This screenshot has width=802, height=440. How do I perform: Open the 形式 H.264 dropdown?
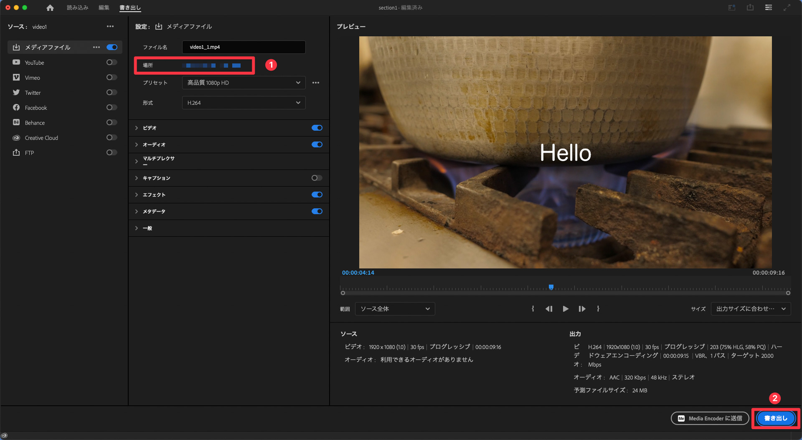(x=244, y=103)
